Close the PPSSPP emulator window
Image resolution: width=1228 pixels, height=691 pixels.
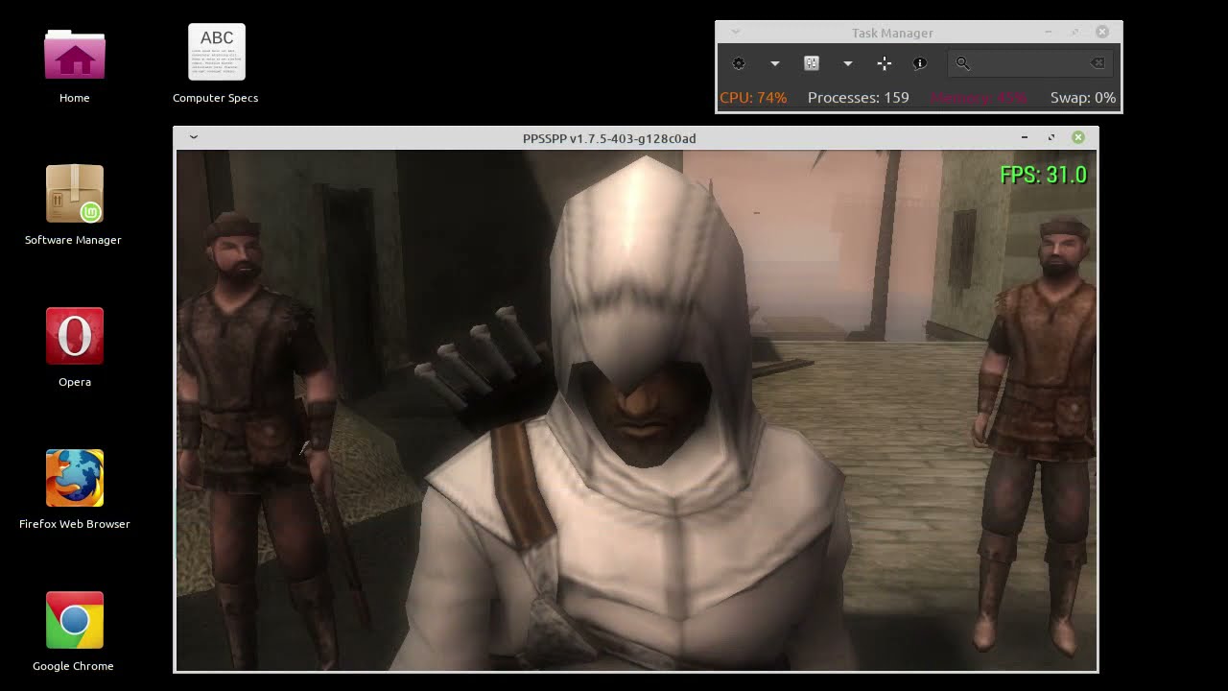(1078, 137)
